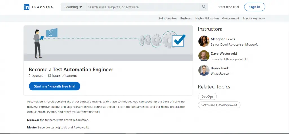Click the Dave Westerveld instructor name

[x=224, y=54]
